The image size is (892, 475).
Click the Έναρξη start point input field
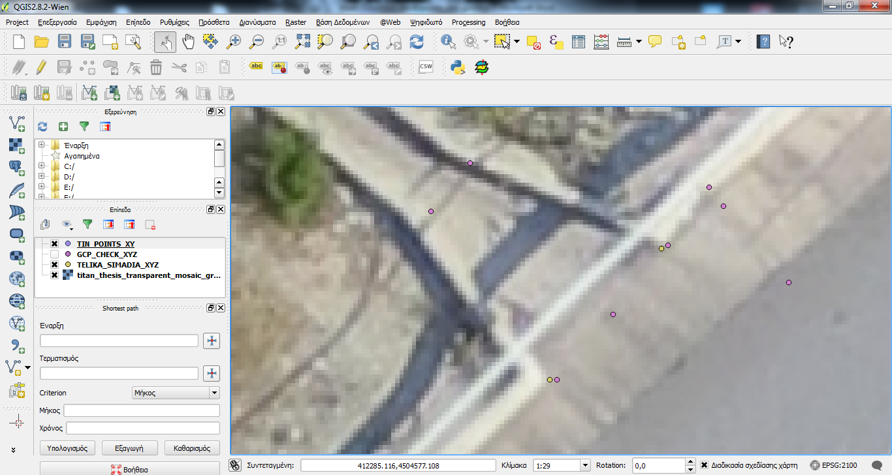(x=119, y=341)
